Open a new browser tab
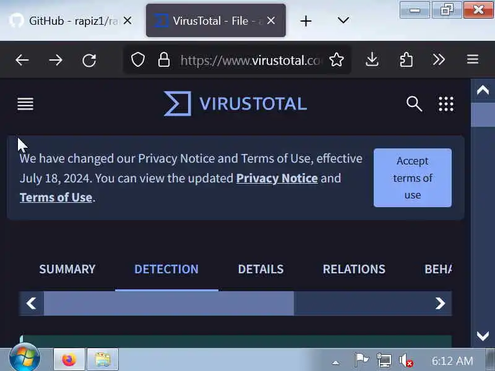Image resolution: width=495 pixels, height=371 pixels. (306, 21)
